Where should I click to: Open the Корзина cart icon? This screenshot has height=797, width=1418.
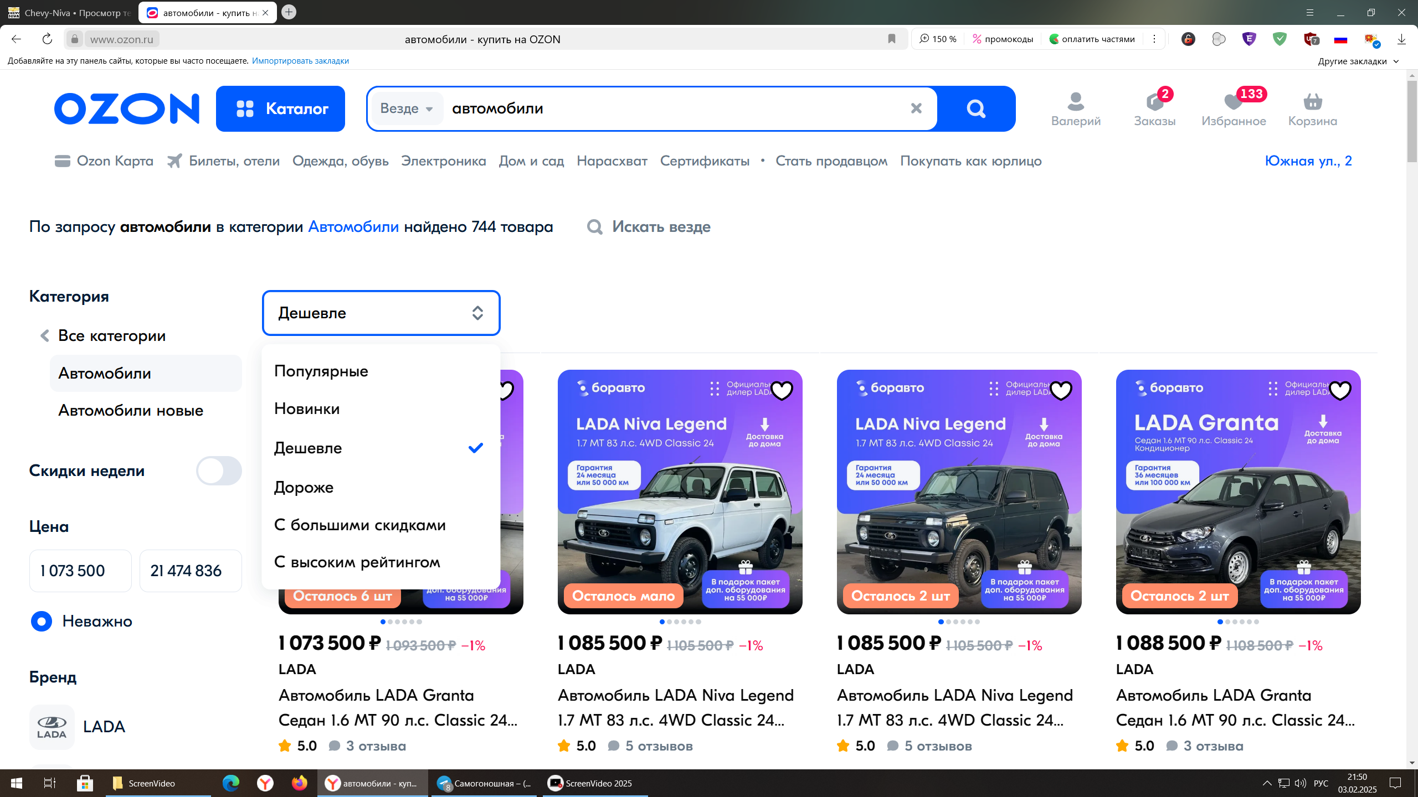(1313, 109)
